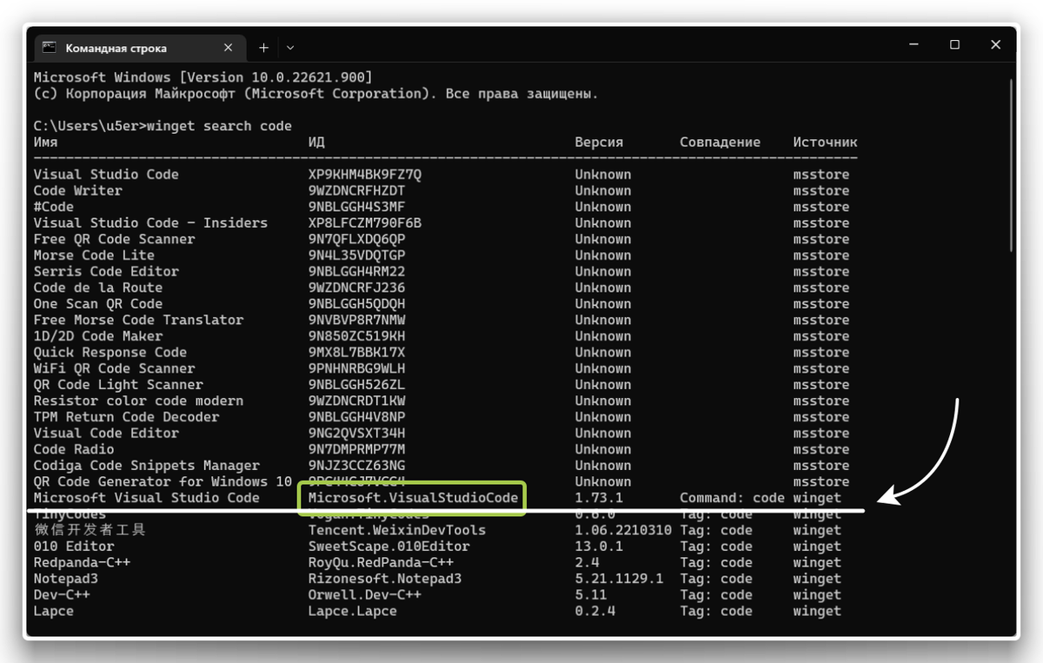Click the '010 Editor' name
The width and height of the screenshot is (1043, 663).
[74, 547]
